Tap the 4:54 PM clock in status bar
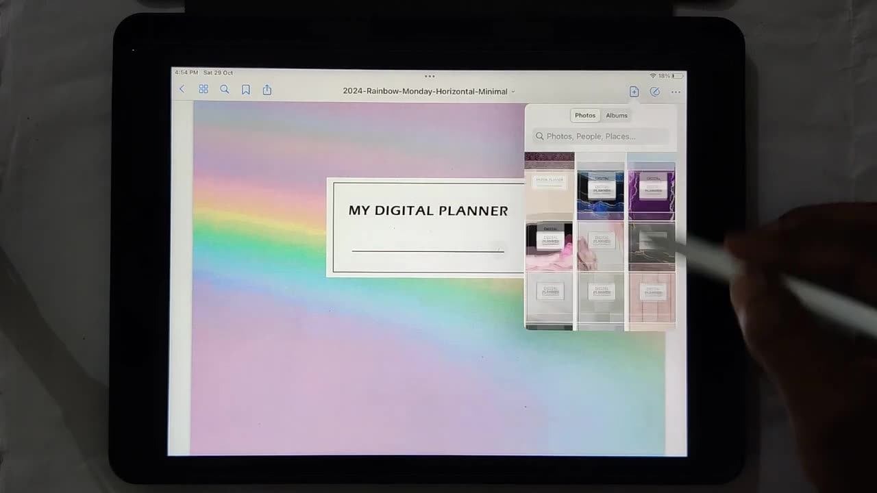Screen dimensions: 877x493 coord(186,73)
